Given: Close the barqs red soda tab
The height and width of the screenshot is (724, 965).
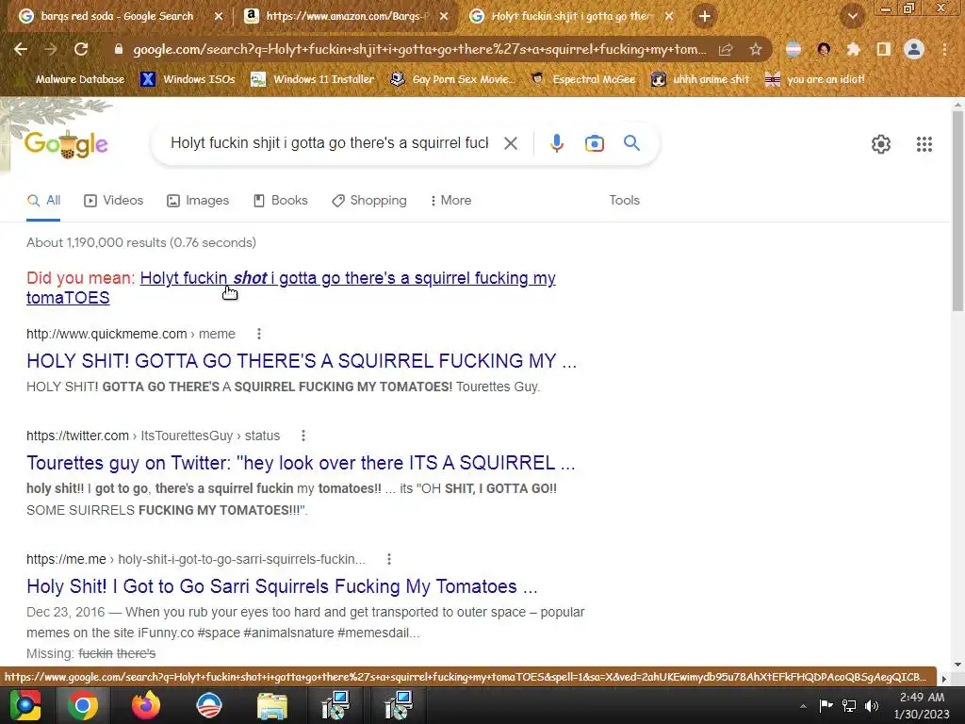Looking at the screenshot, I should (219, 16).
